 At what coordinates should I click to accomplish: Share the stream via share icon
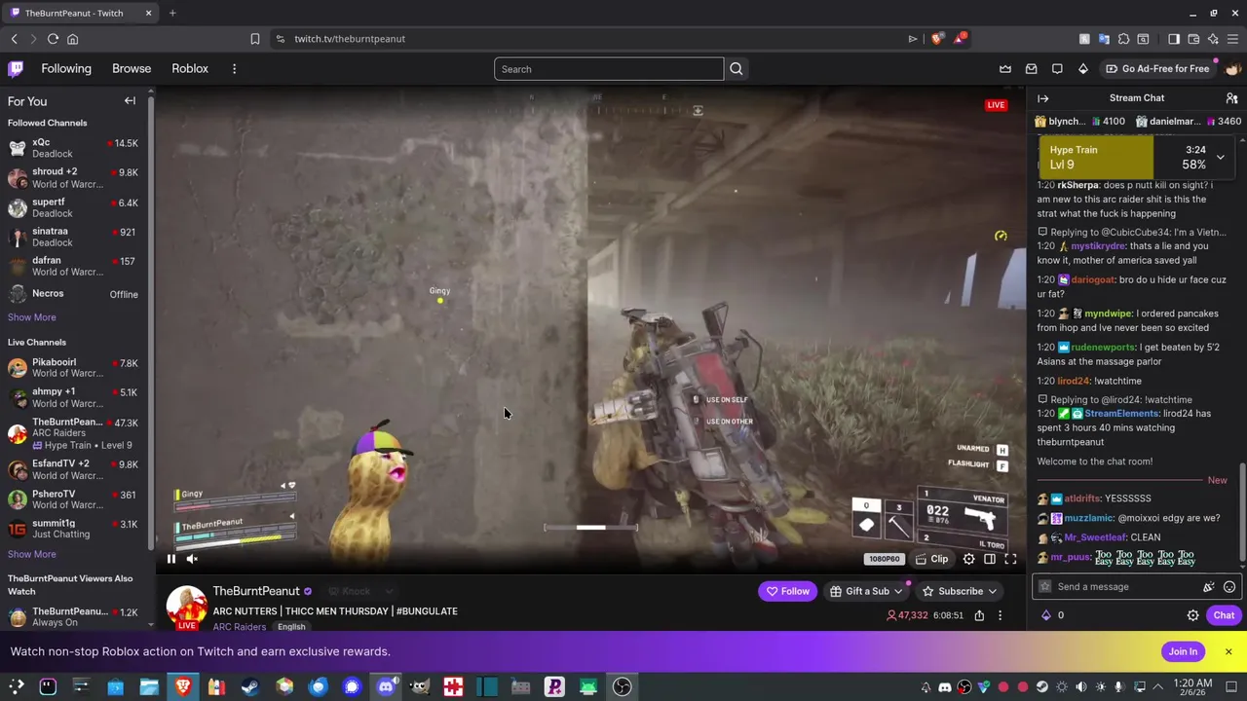tap(979, 615)
